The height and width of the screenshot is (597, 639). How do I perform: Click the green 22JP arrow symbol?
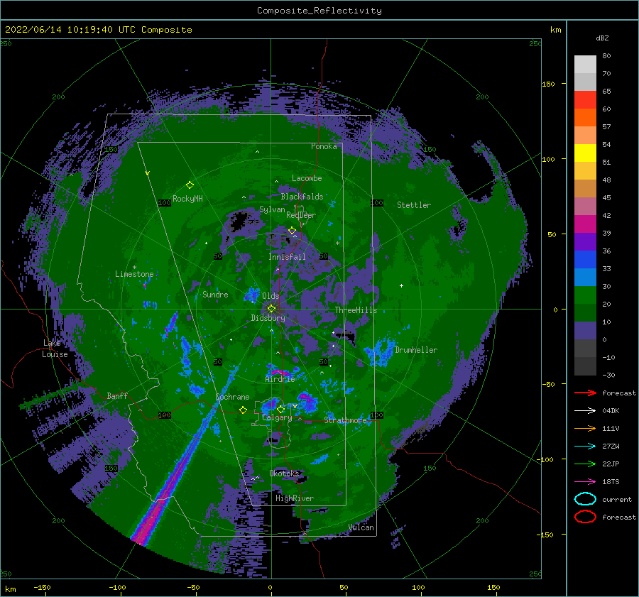point(585,464)
